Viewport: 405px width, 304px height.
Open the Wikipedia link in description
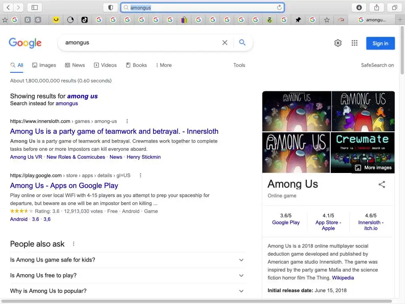343,277
